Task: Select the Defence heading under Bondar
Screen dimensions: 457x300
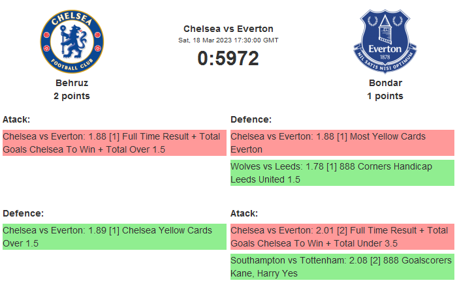Action: pyautogui.click(x=251, y=119)
